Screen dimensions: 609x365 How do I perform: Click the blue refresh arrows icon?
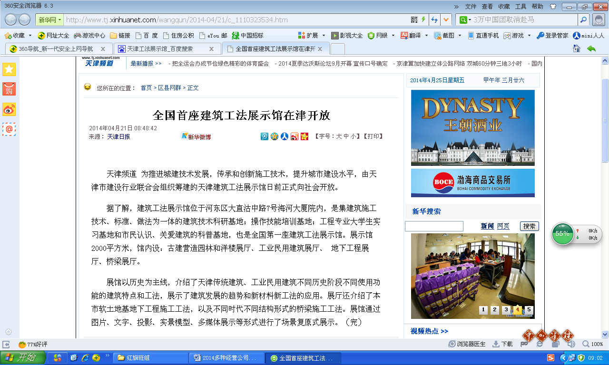[434, 19]
